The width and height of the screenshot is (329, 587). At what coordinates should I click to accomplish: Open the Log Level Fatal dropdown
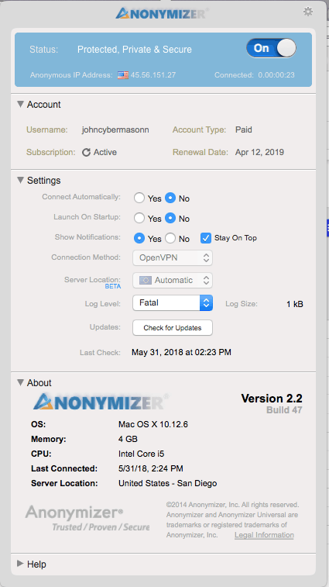click(173, 302)
